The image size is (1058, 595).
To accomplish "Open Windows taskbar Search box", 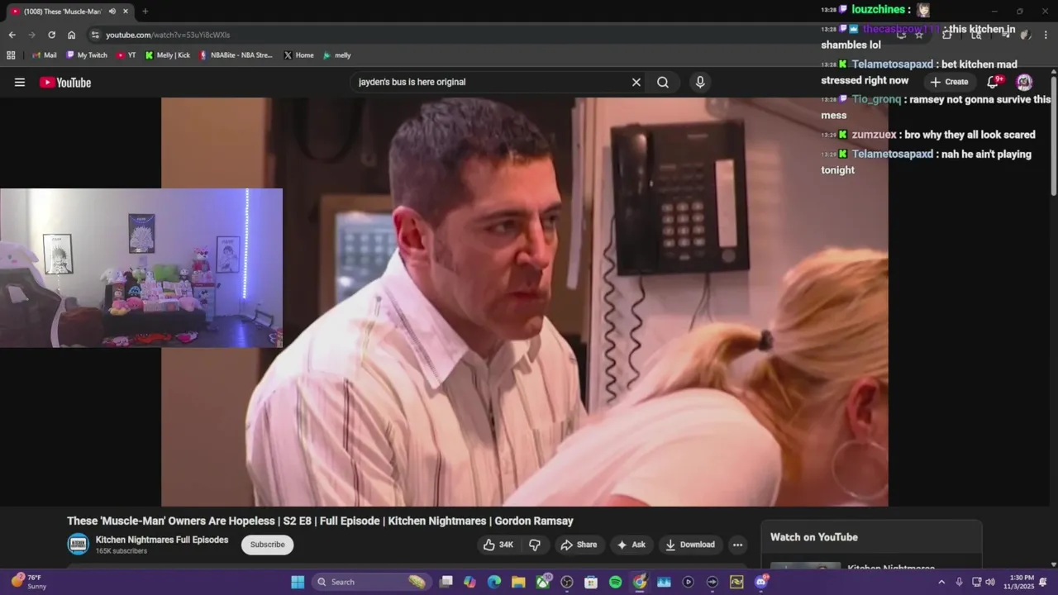I will pos(371,582).
